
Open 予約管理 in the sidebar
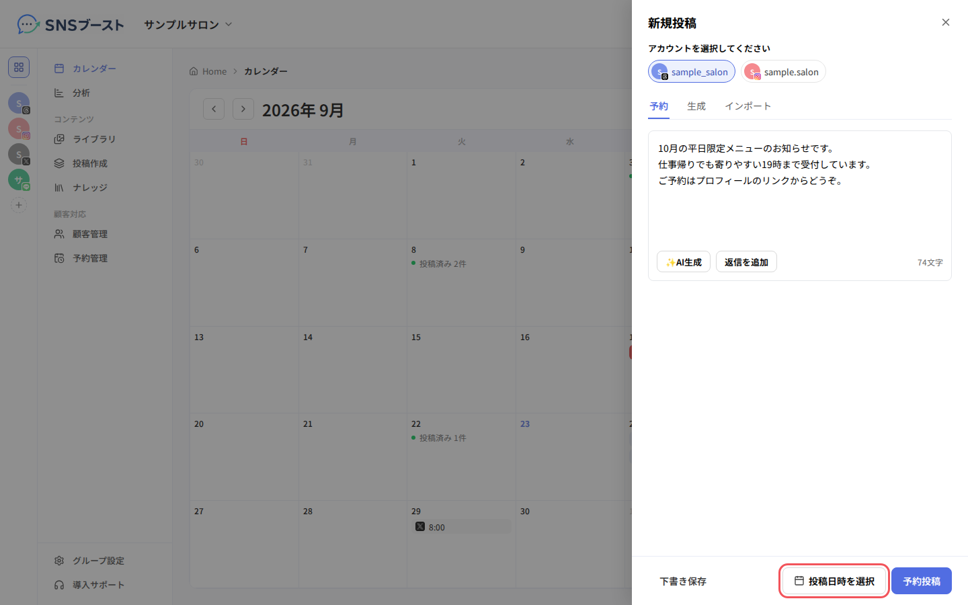tap(105, 258)
